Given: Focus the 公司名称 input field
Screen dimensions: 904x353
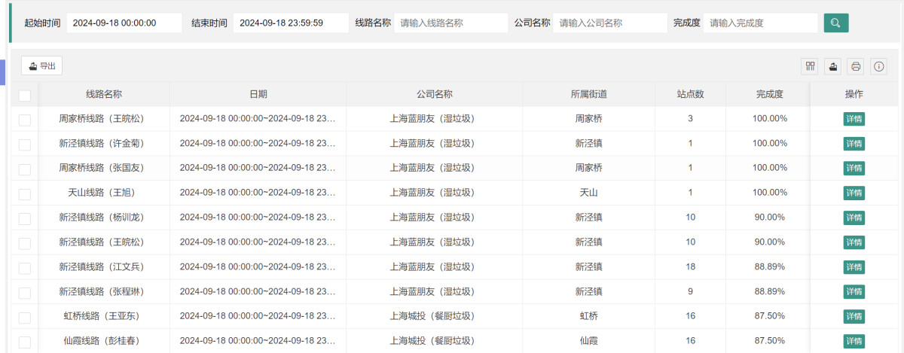Looking at the screenshot, I should 610,23.
